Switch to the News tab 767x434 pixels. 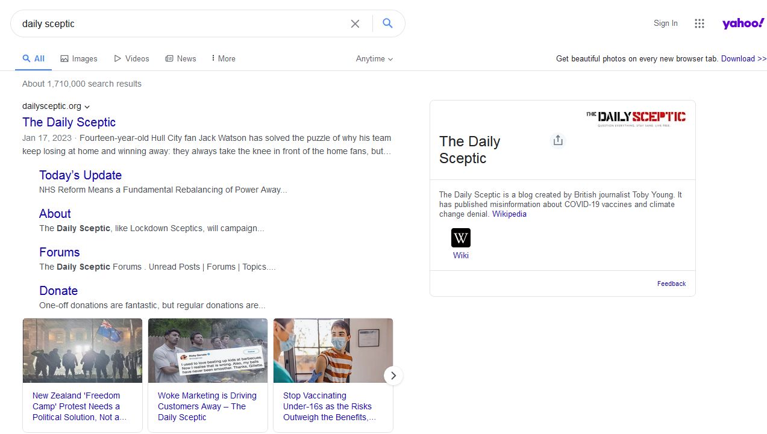[x=181, y=58]
